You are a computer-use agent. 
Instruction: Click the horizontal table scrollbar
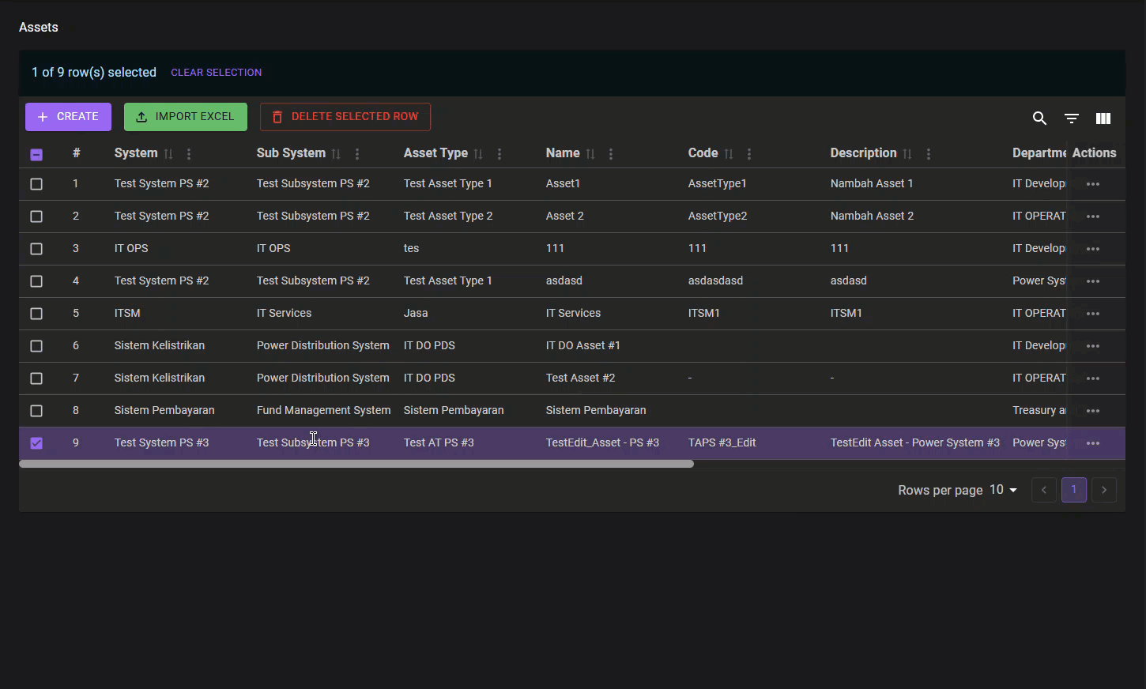[356, 464]
